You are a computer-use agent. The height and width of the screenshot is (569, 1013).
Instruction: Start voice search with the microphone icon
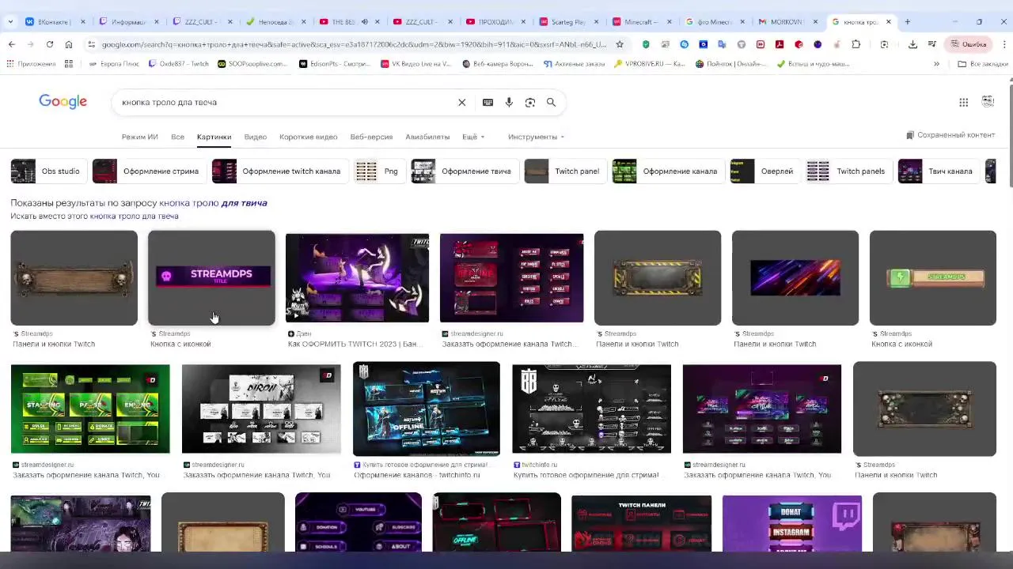[509, 102]
